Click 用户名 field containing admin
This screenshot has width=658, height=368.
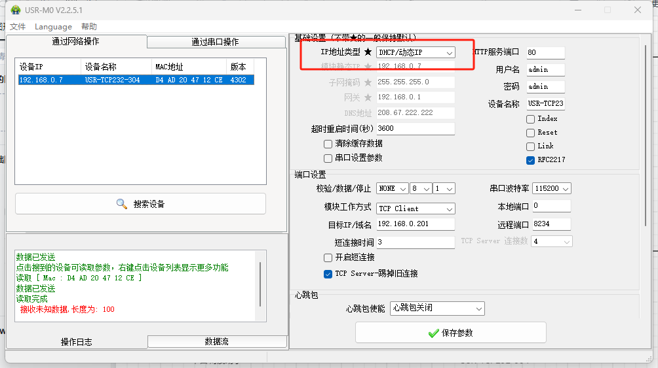pyautogui.click(x=545, y=69)
